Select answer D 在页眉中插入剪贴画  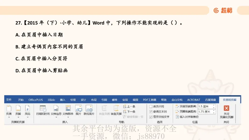pyautogui.click(x=42, y=71)
